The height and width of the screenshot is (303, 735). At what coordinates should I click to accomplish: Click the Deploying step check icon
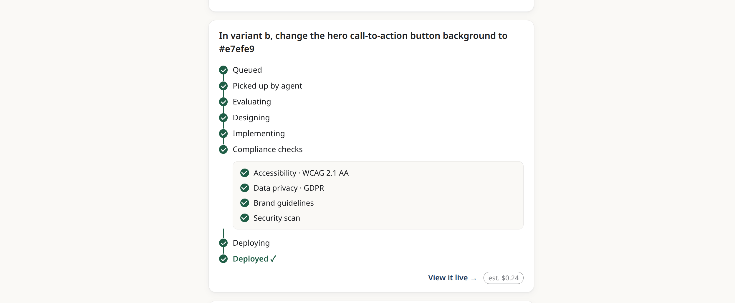pos(223,243)
